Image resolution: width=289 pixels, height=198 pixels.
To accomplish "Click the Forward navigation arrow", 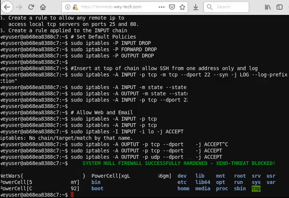I will point(19,7).
